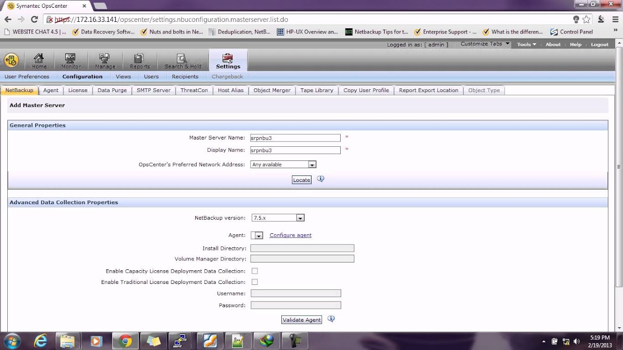623x350 pixels.
Task: Switch to the SMTP Server tab
Action: pos(153,90)
